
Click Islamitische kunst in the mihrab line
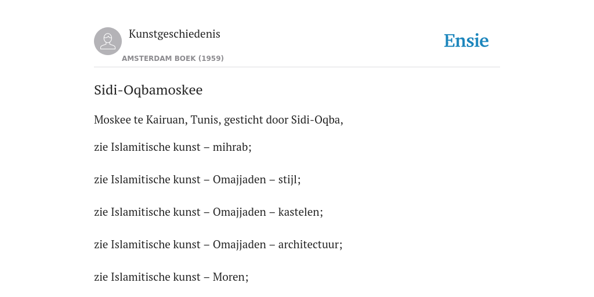click(x=155, y=147)
